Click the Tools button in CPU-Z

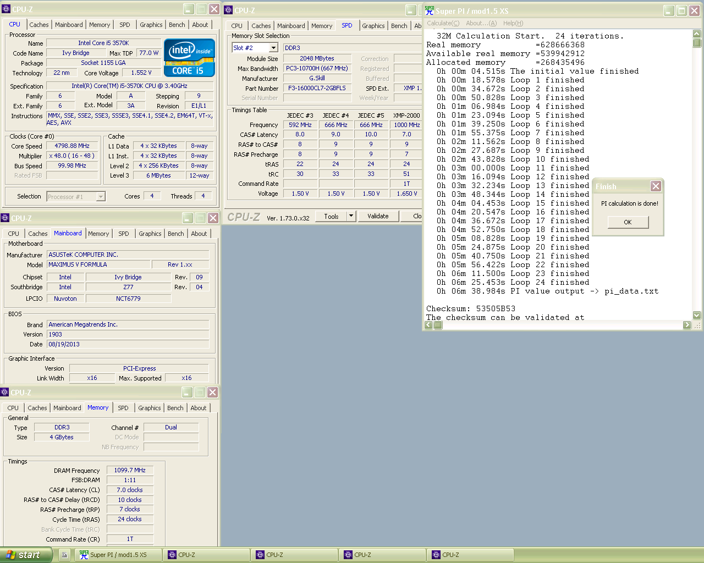pyautogui.click(x=331, y=216)
